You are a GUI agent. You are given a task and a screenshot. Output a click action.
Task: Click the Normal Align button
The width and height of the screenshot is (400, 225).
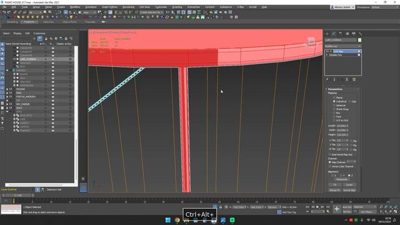point(349,190)
